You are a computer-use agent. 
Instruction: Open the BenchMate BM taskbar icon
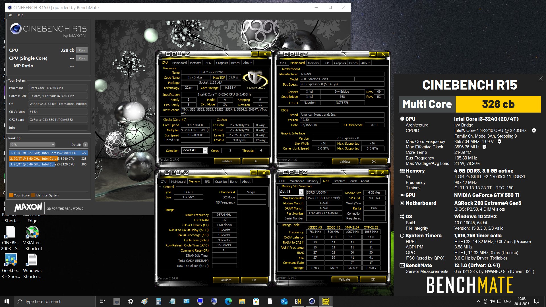(x=298, y=301)
